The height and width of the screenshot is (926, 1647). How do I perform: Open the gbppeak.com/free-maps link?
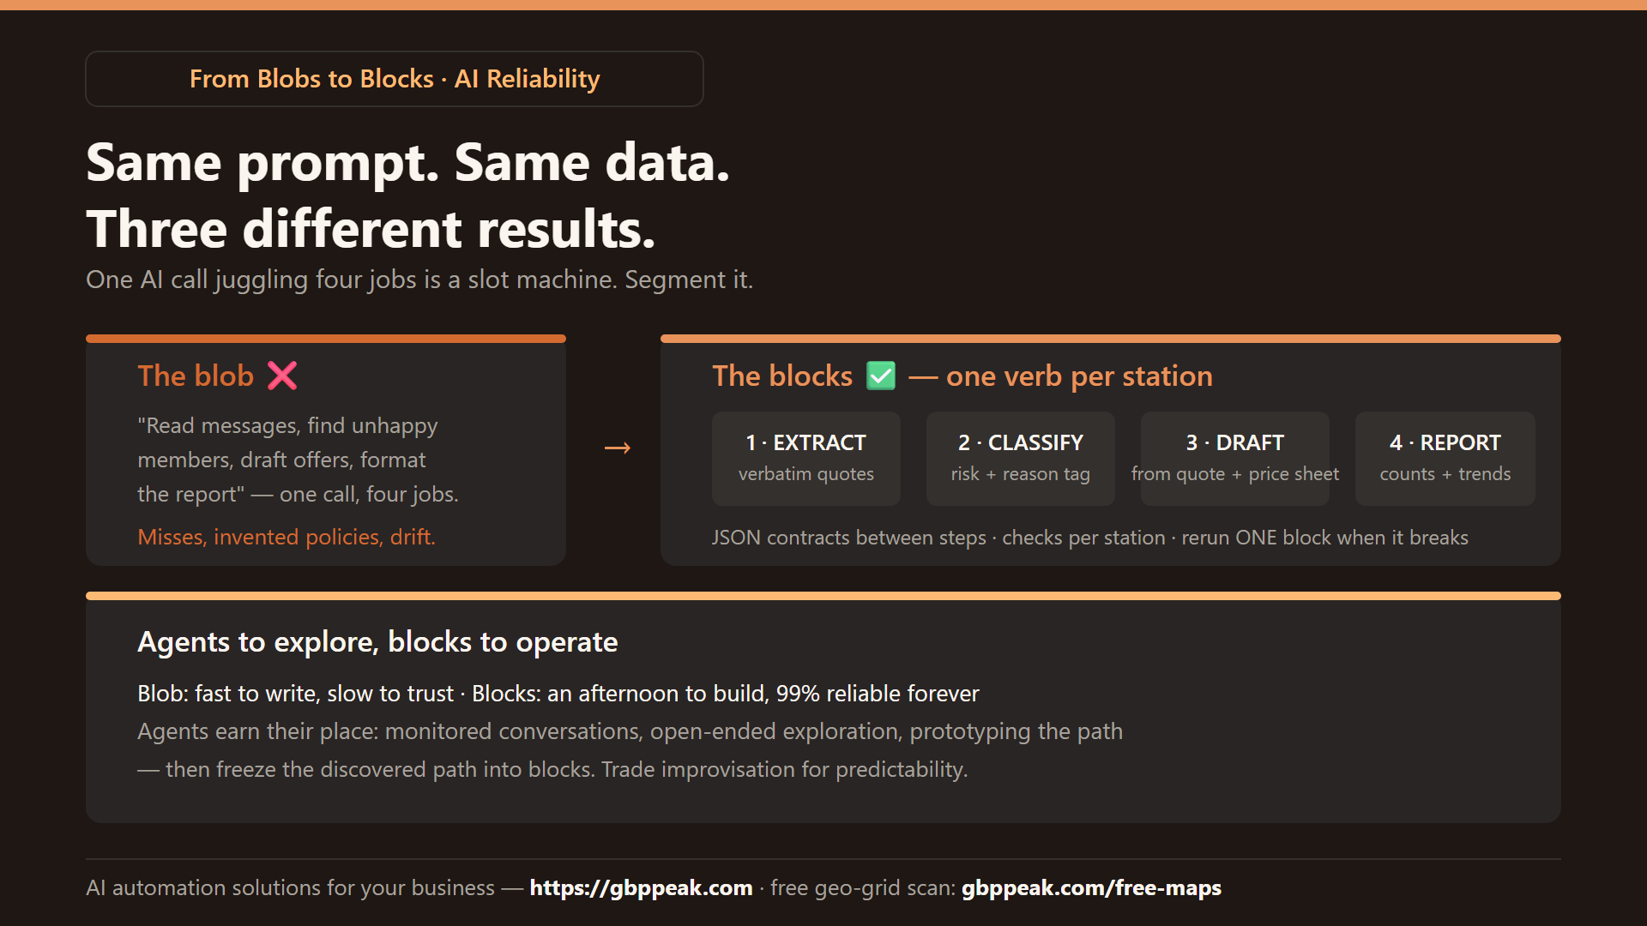1091,887
